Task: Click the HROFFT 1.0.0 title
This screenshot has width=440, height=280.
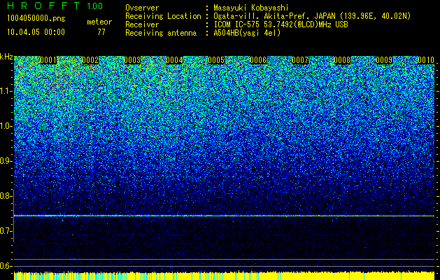Action: point(55,6)
